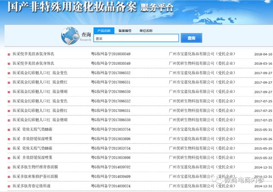Click filing number 粤G妆网备字2014039524
The width and height of the screenshot is (273, 192).
(111, 186)
